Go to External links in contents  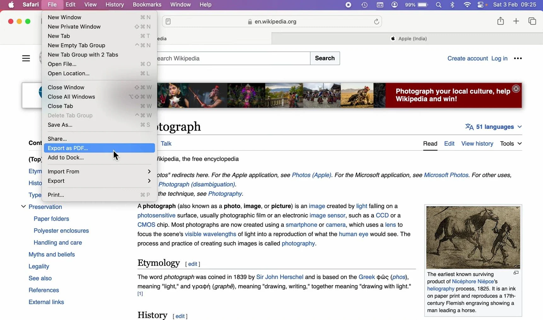coord(46,302)
